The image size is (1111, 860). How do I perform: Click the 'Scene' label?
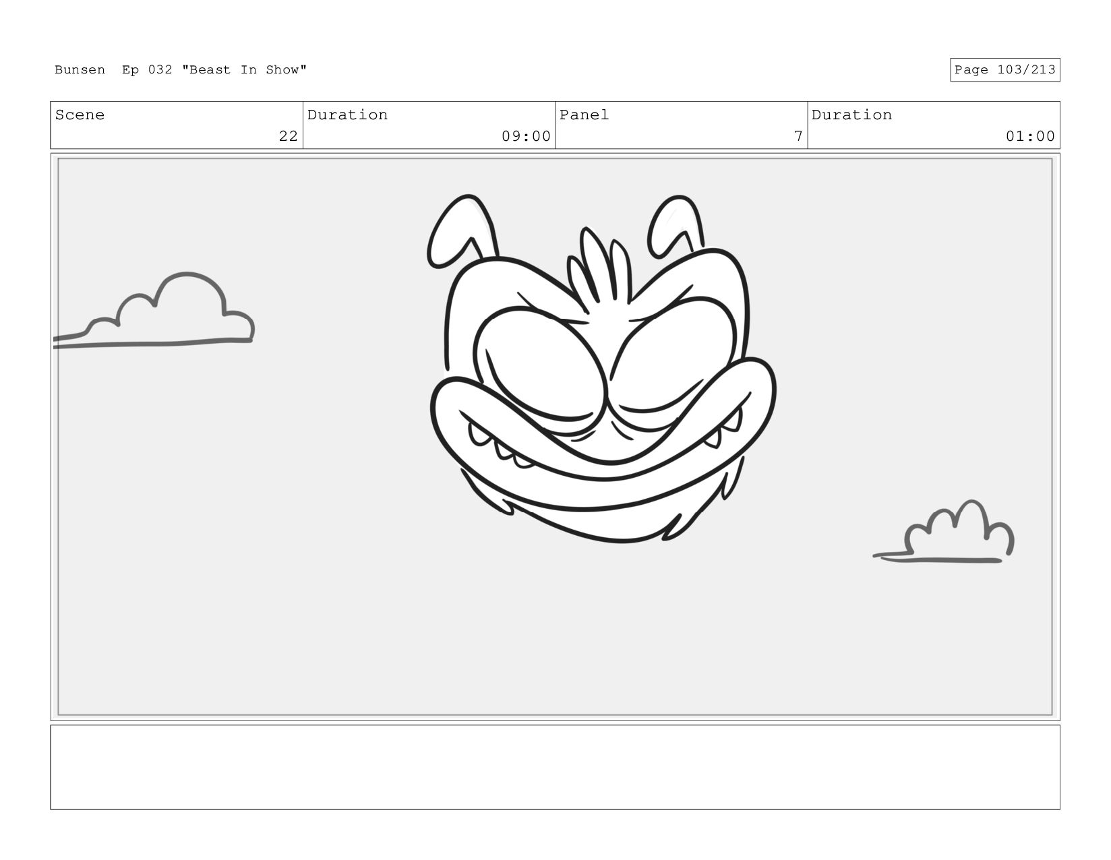pyautogui.click(x=80, y=115)
